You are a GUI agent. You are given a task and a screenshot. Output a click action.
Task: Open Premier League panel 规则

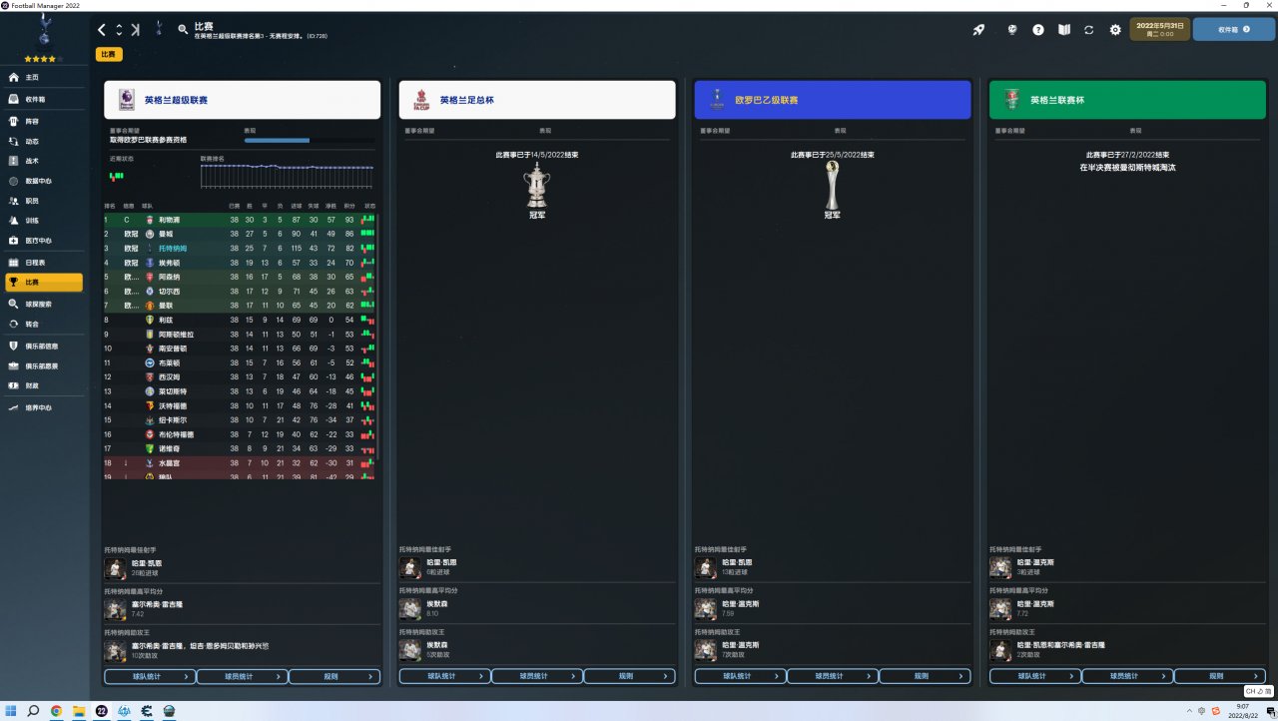[334, 677]
